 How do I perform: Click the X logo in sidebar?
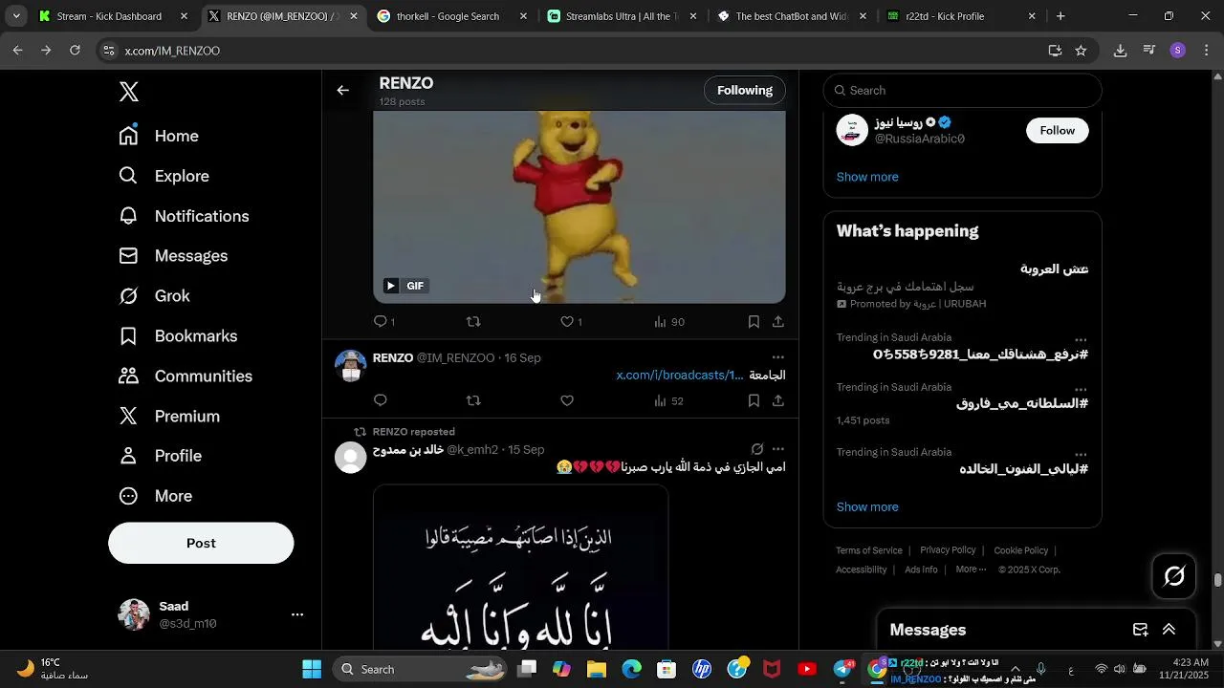pyautogui.click(x=129, y=92)
